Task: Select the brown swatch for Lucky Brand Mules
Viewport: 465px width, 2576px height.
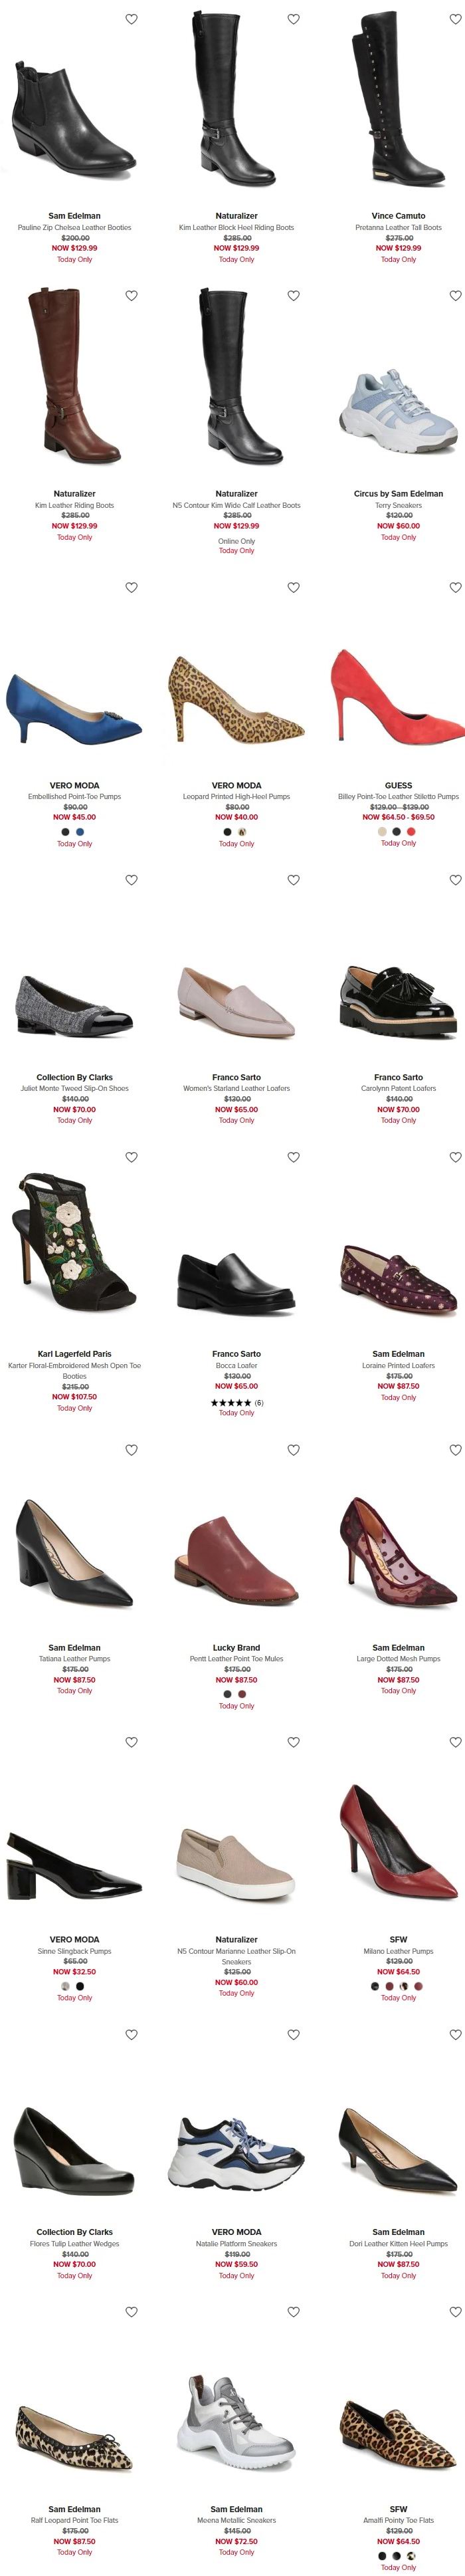Action: point(242,1694)
